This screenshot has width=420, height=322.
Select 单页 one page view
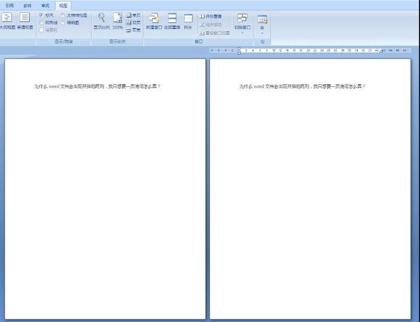[x=133, y=15]
